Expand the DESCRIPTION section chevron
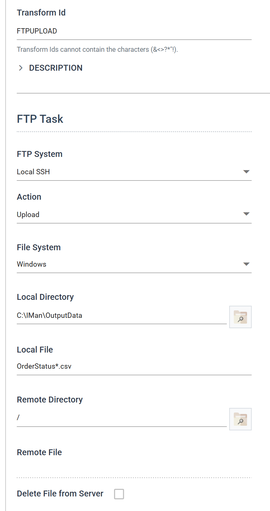270x511 pixels. (21, 68)
